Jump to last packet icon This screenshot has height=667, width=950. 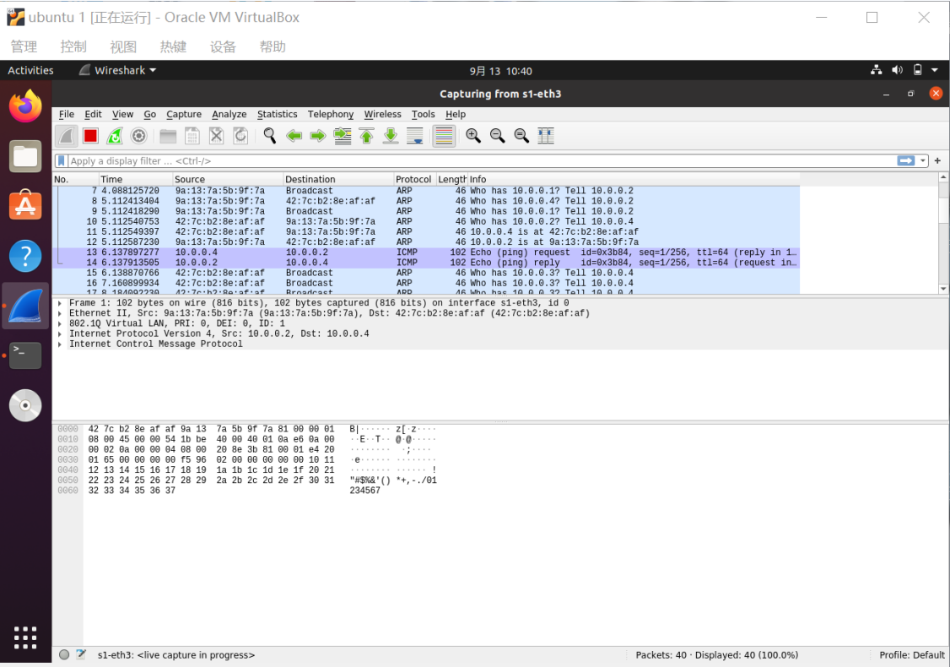(x=391, y=136)
